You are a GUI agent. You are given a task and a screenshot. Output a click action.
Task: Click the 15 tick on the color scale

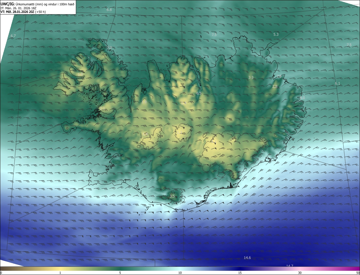click(x=240, y=273)
